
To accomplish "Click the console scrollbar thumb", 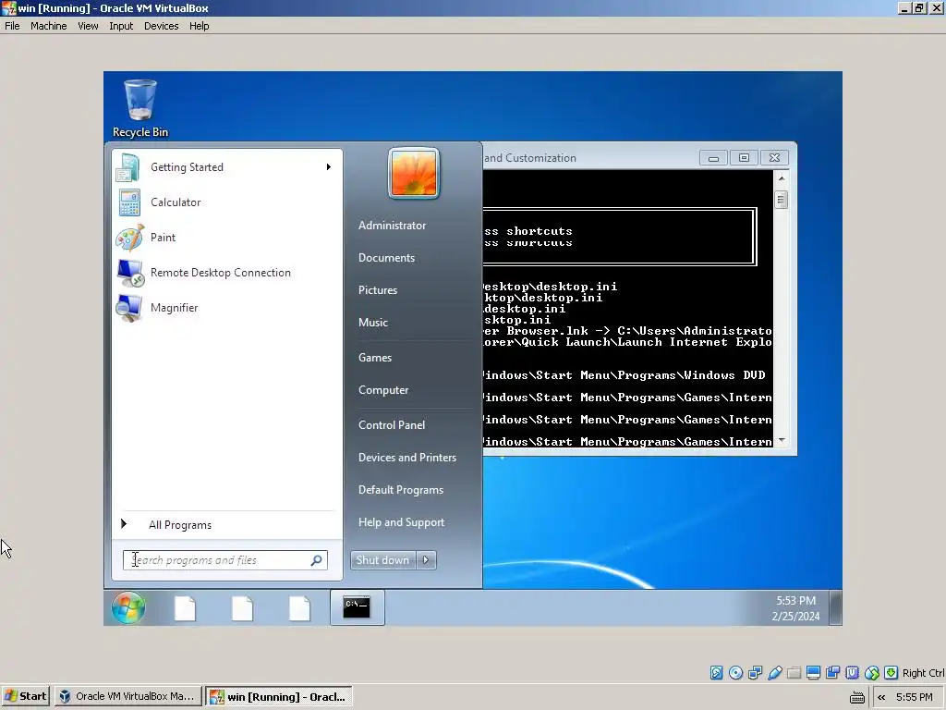I will pyautogui.click(x=782, y=200).
